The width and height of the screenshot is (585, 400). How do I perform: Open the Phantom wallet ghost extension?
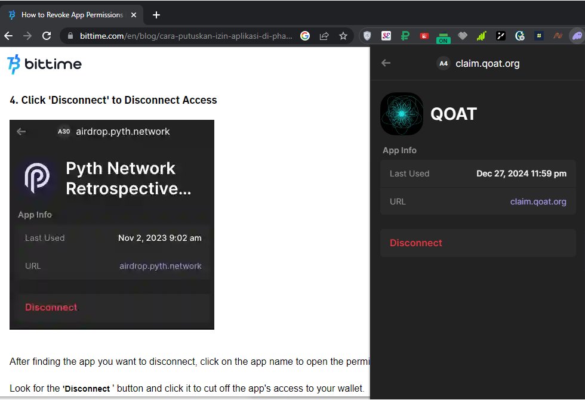tap(577, 36)
